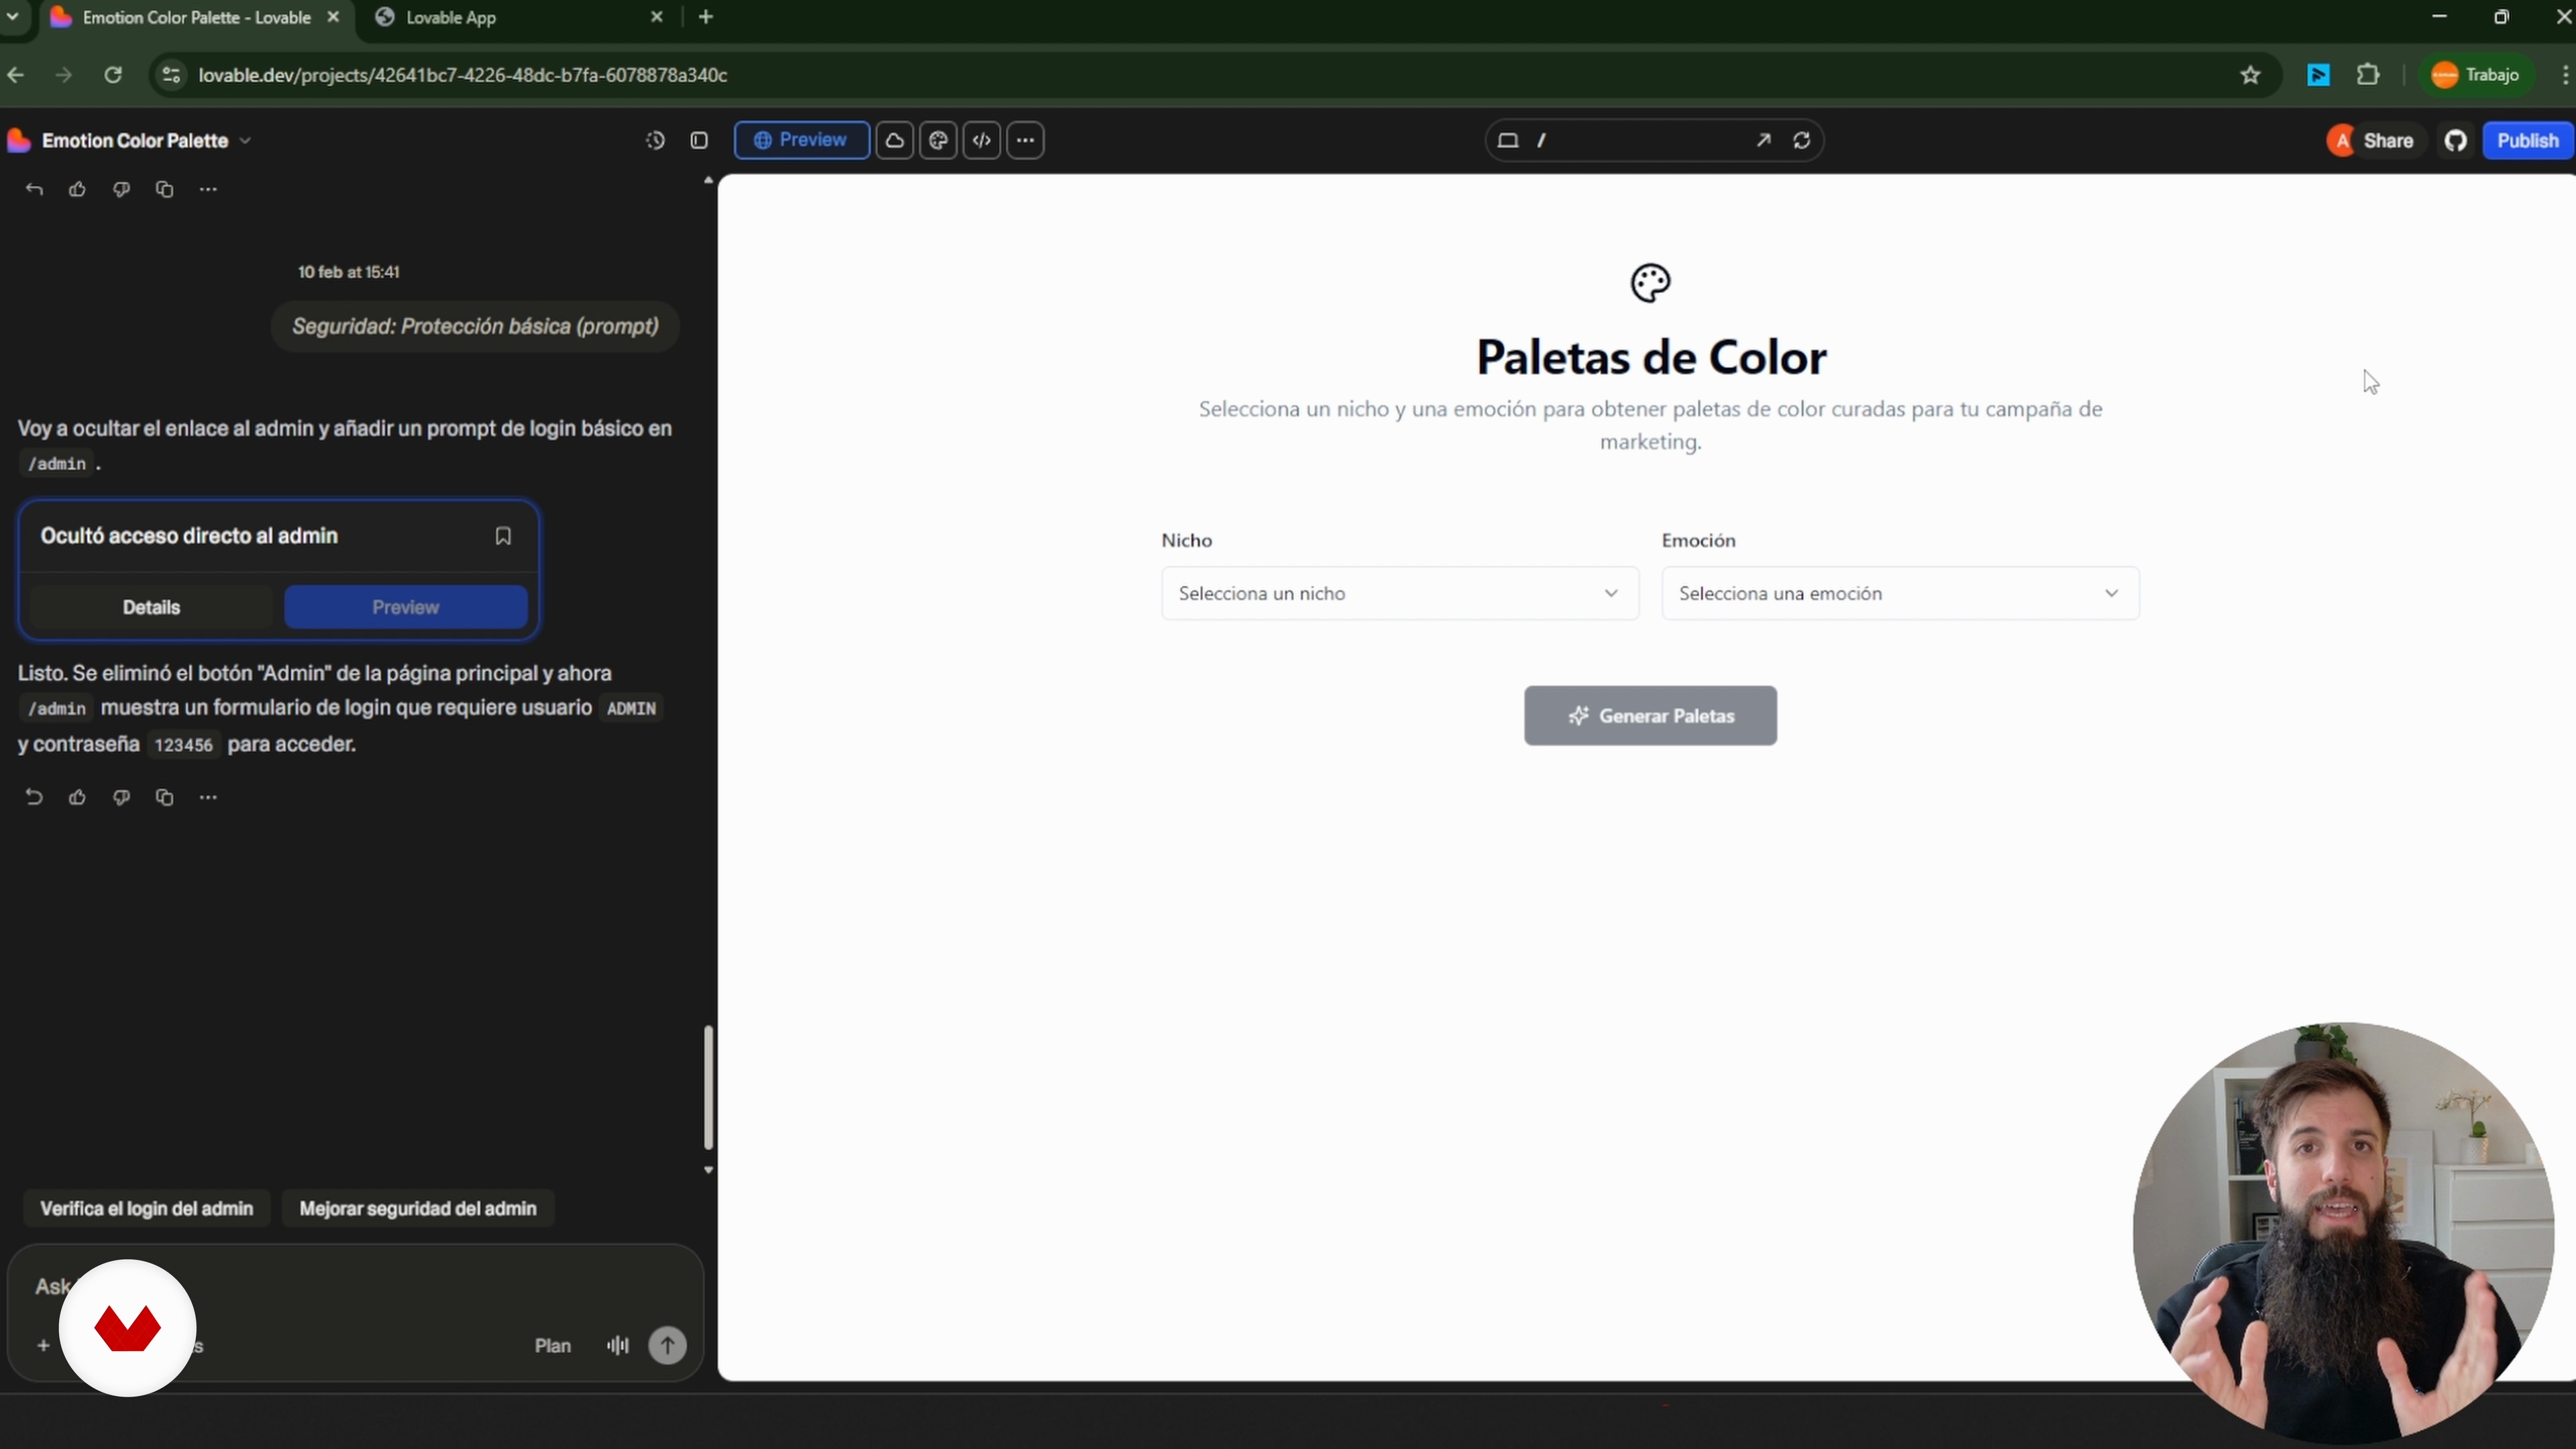Open the Cloud backend view
The width and height of the screenshot is (2576, 1449).
895,141
